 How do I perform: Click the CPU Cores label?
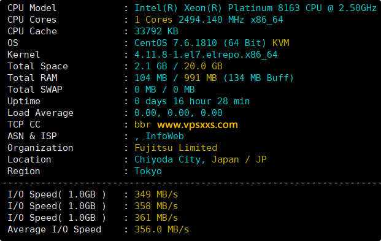coord(32,20)
